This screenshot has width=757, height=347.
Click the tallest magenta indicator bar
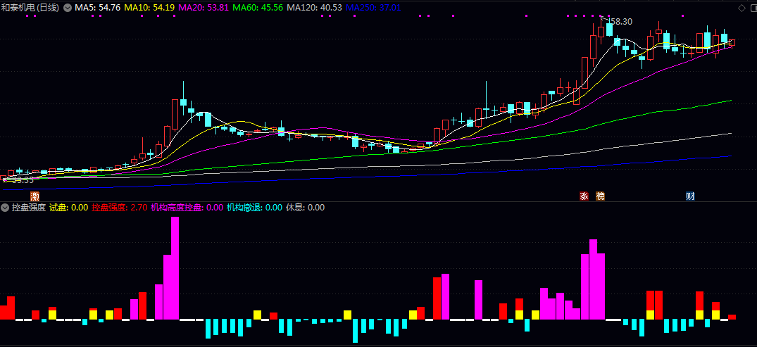[175, 268]
